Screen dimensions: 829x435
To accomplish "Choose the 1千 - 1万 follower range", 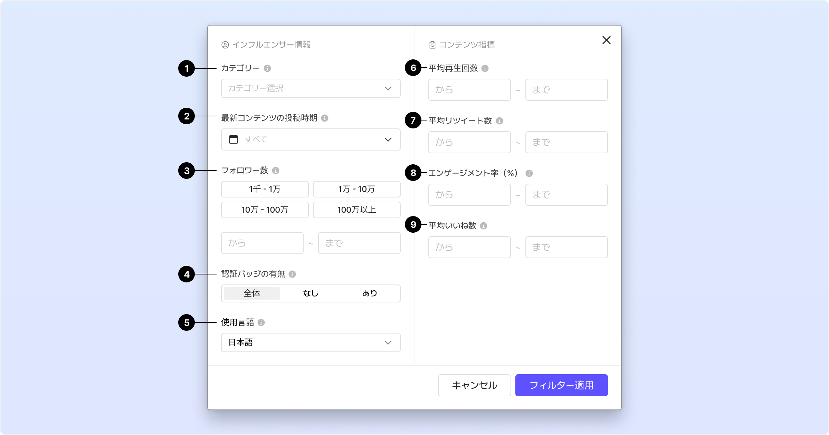I will tap(265, 189).
